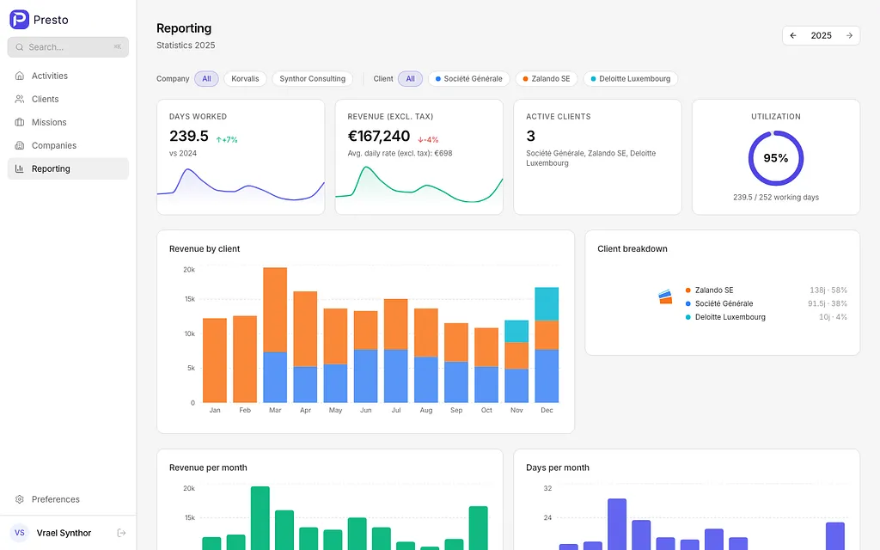880x550 pixels.
Task: Click the Days per month heading
Action: 557,467
